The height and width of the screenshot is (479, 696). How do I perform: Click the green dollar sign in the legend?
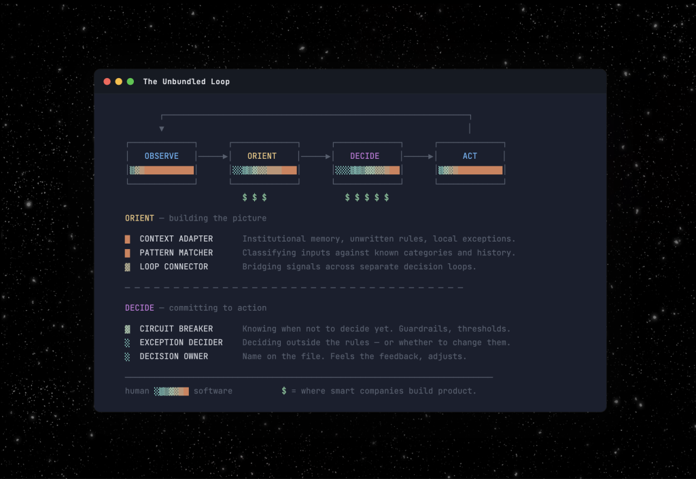(x=284, y=391)
